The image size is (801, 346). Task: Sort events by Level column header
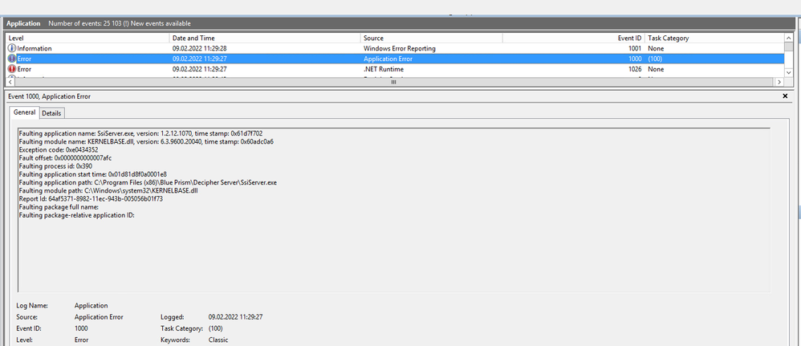point(87,38)
